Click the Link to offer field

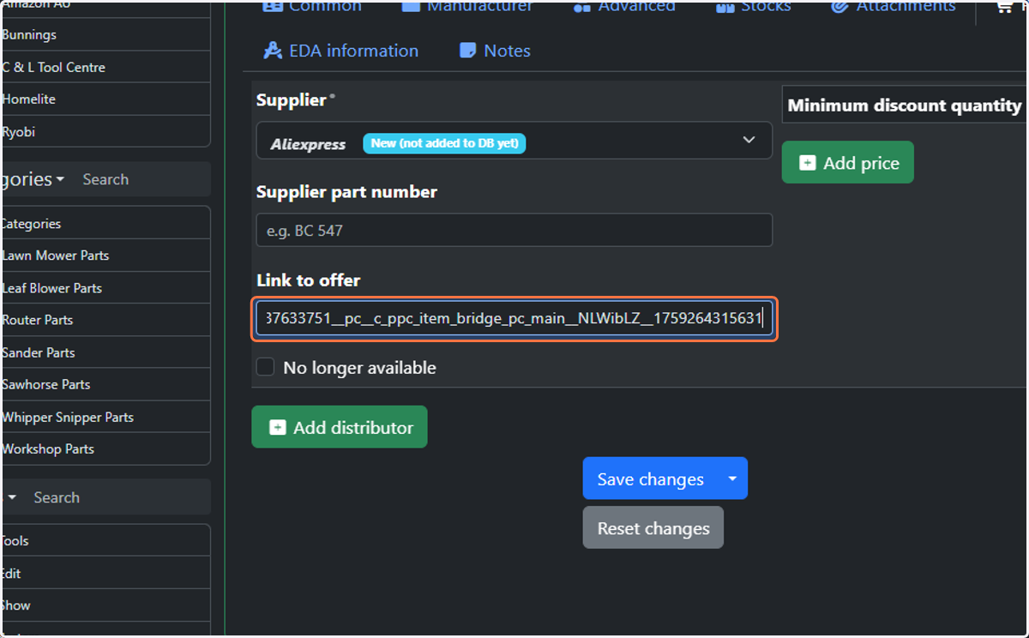click(x=514, y=319)
